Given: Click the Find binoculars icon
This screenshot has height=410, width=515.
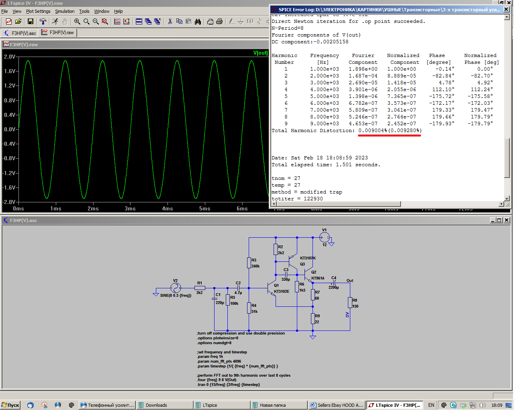Looking at the screenshot, I should point(198,22).
